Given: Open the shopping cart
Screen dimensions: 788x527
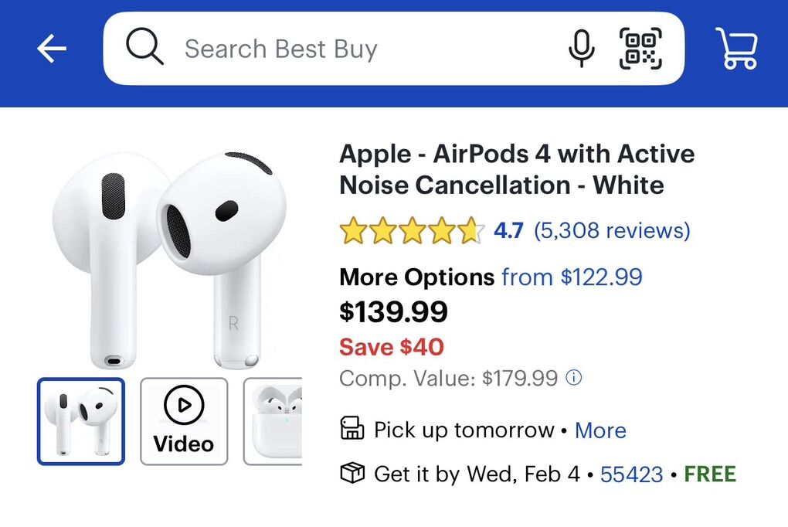Looking at the screenshot, I should tap(736, 49).
